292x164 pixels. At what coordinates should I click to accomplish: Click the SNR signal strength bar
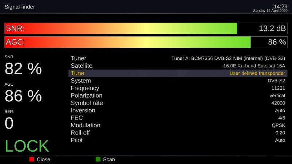[120, 28]
